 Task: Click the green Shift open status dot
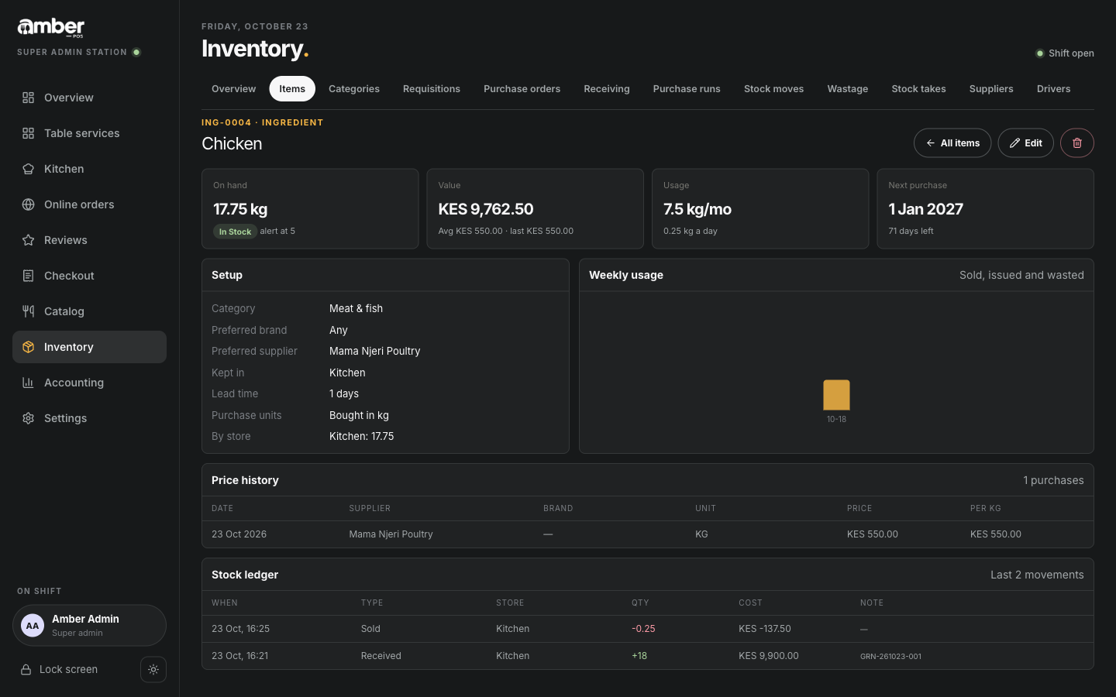1040,53
